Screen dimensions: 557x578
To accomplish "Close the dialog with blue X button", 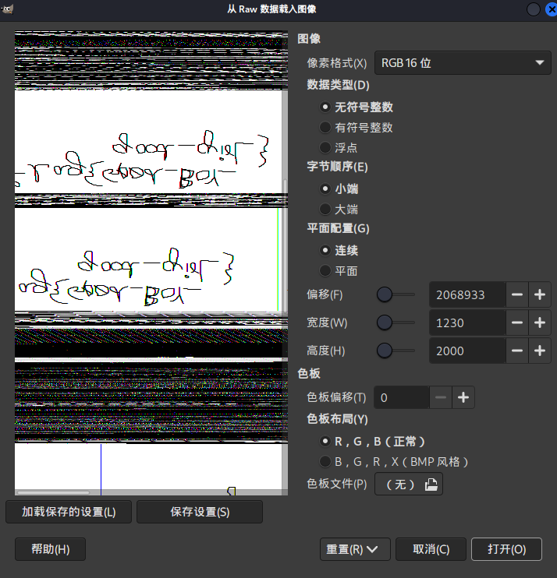I will 552,9.
